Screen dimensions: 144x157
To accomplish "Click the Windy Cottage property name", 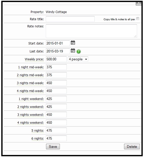I will [56, 12].
